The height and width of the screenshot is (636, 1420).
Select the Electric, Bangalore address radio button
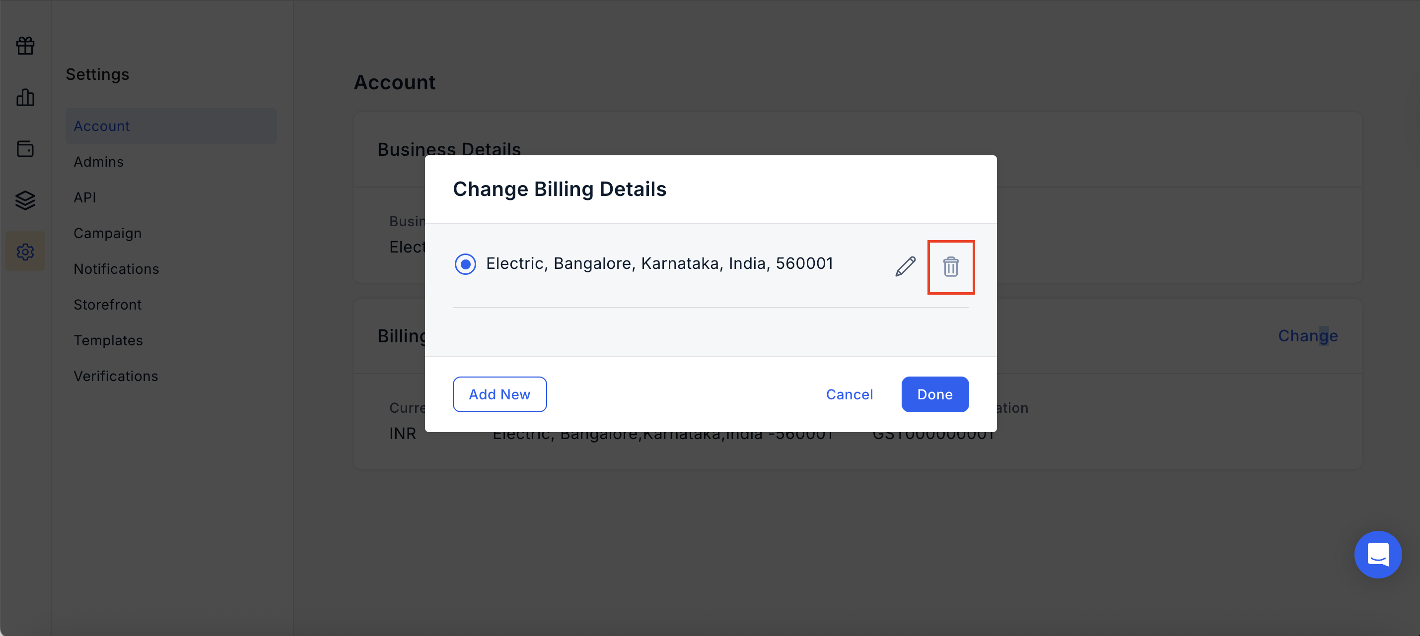coord(465,264)
